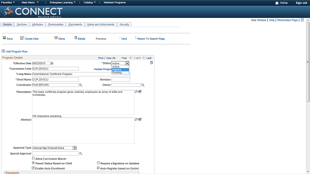Click Personalize Page link
The width and height of the screenshot is (310, 174).
(x=287, y=20)
